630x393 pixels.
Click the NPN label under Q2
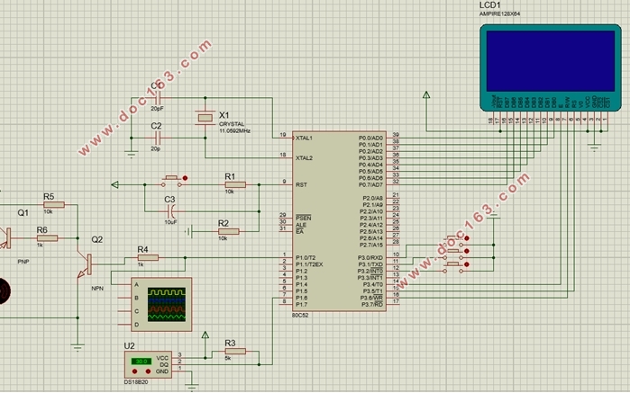point(97,289)
